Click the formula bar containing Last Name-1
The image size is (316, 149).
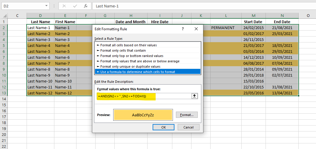(204, 6)
